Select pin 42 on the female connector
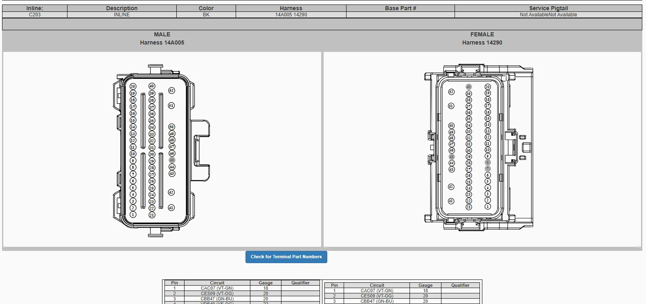The image size is (646, 304). 451,187
